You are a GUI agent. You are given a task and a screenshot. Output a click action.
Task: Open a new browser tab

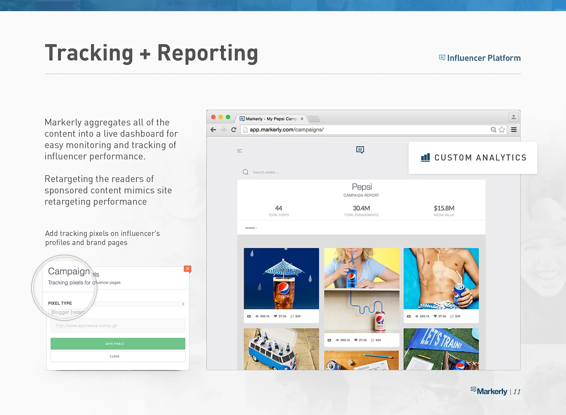tap(314, 119)
